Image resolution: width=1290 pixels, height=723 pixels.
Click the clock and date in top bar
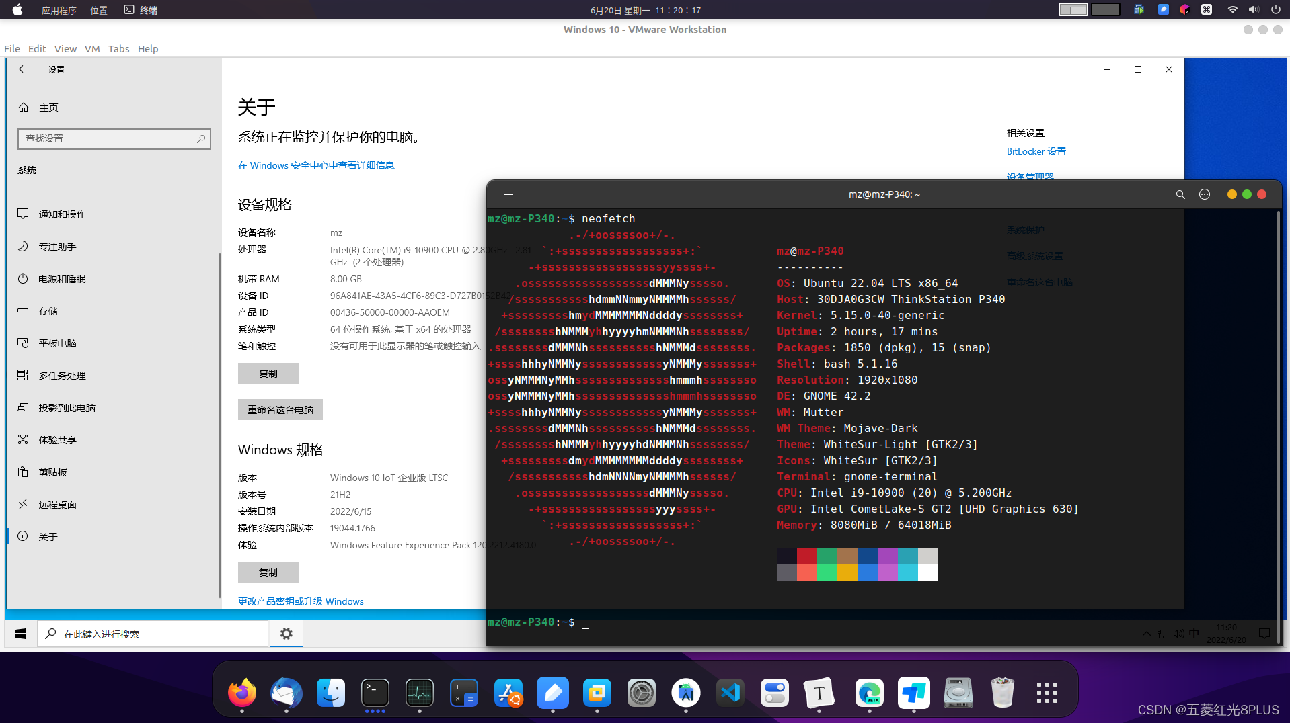(x=646, y=10)
